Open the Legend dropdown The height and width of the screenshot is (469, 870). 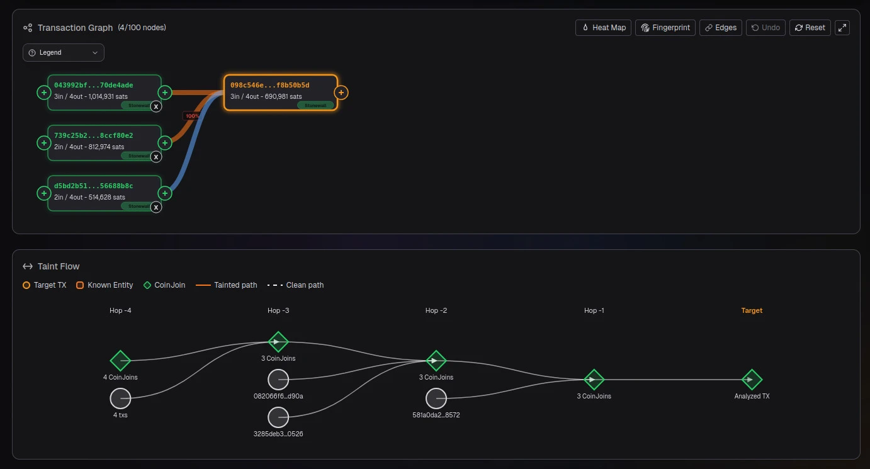coord(64,53)
